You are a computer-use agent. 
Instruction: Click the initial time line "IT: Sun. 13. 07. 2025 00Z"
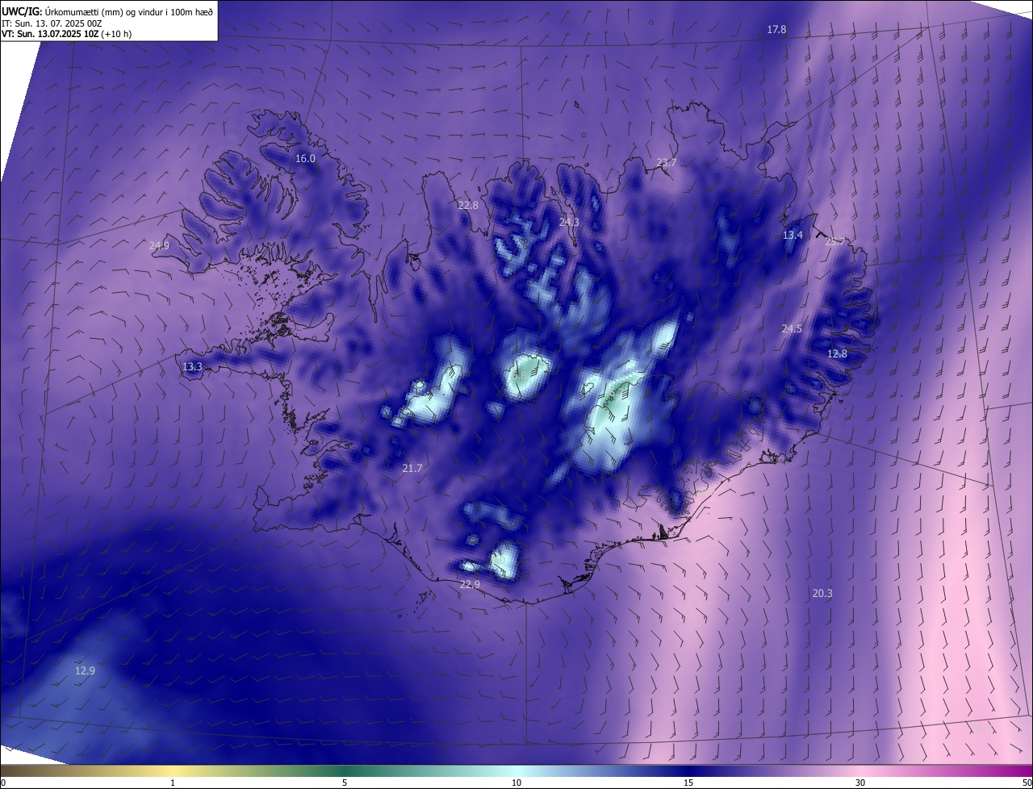coord(52,24)
